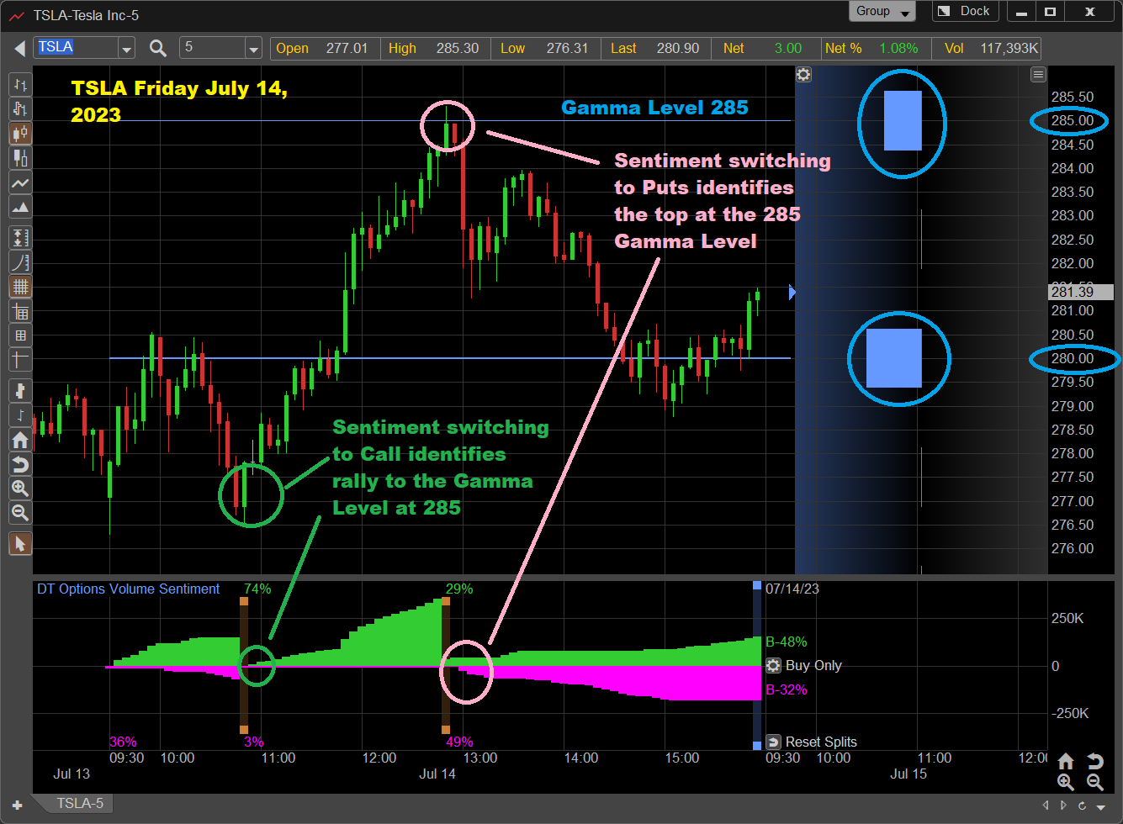Click the Dock button in the title bar

click(965, 11)
